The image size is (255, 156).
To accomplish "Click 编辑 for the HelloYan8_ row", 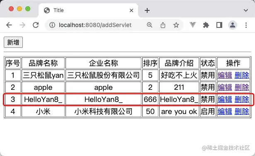I will click(225, 99).
